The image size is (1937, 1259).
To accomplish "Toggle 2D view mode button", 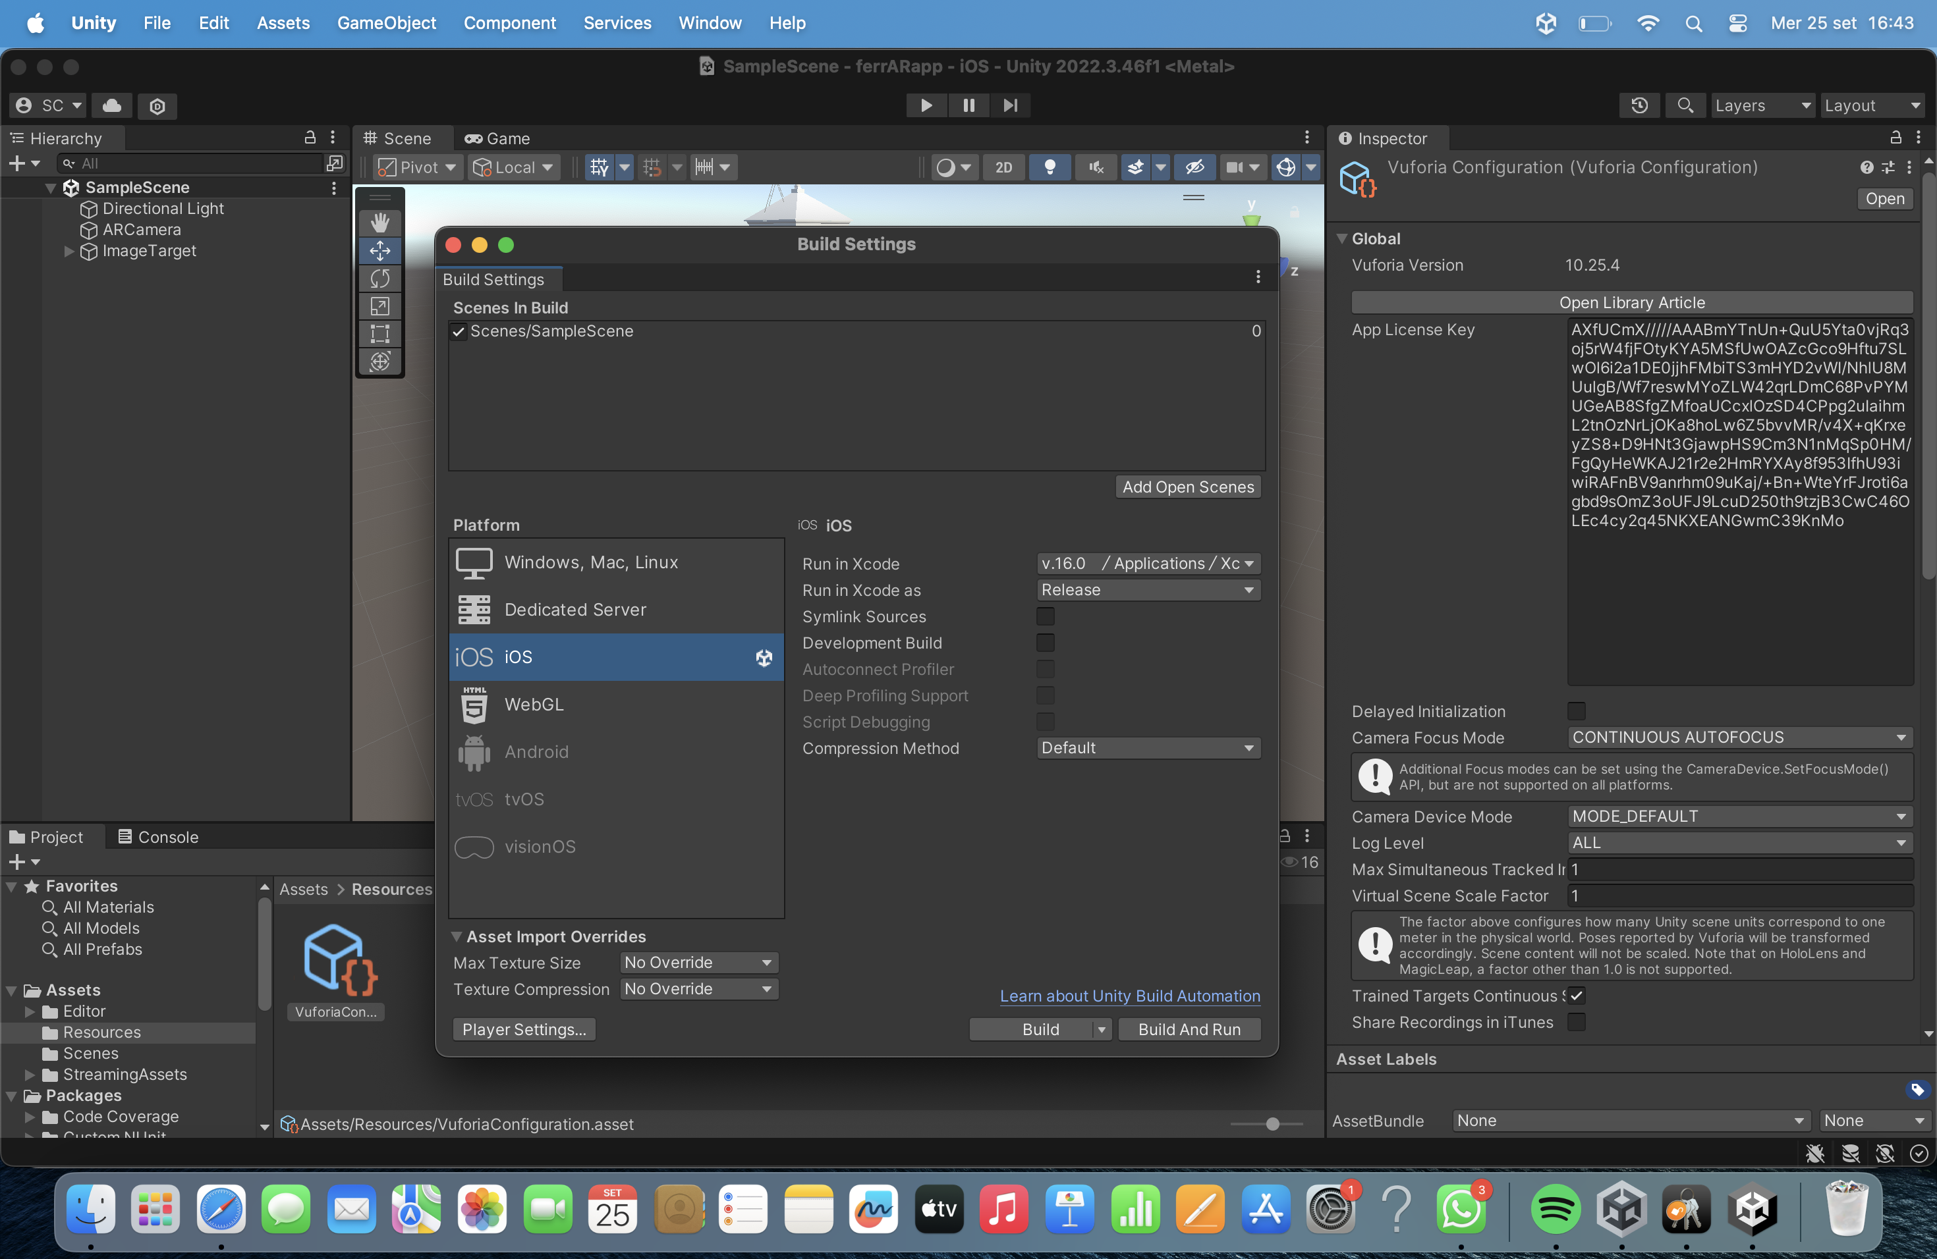I will [x=1003, y=167].
